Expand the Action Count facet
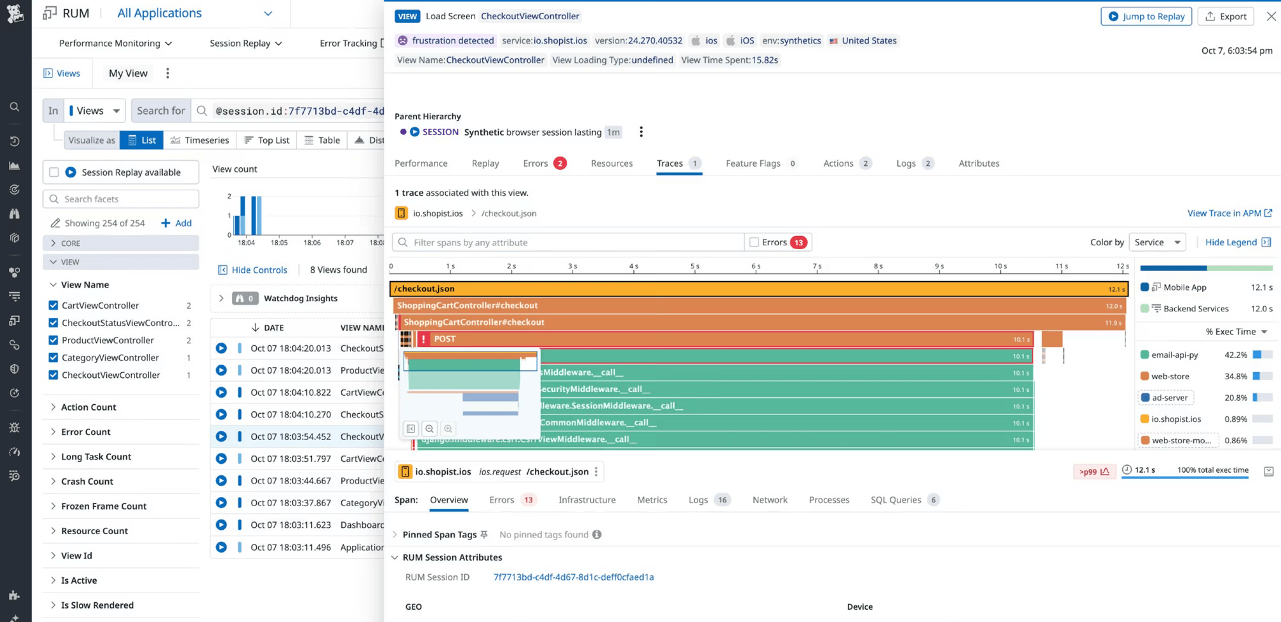The height and width of the screenshot is (622, 1281). tap(88, 407)
